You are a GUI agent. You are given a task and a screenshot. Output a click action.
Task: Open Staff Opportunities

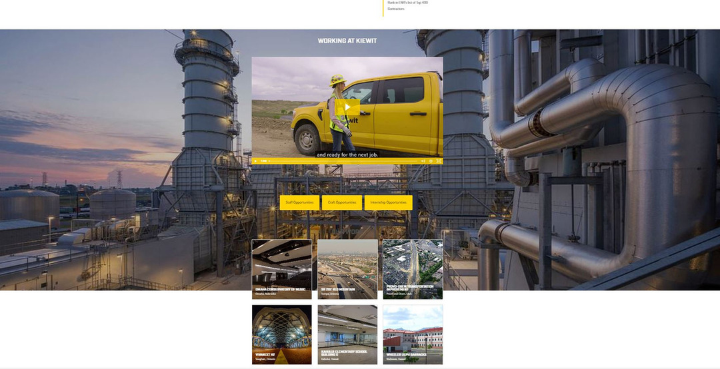tap(299, 202)
